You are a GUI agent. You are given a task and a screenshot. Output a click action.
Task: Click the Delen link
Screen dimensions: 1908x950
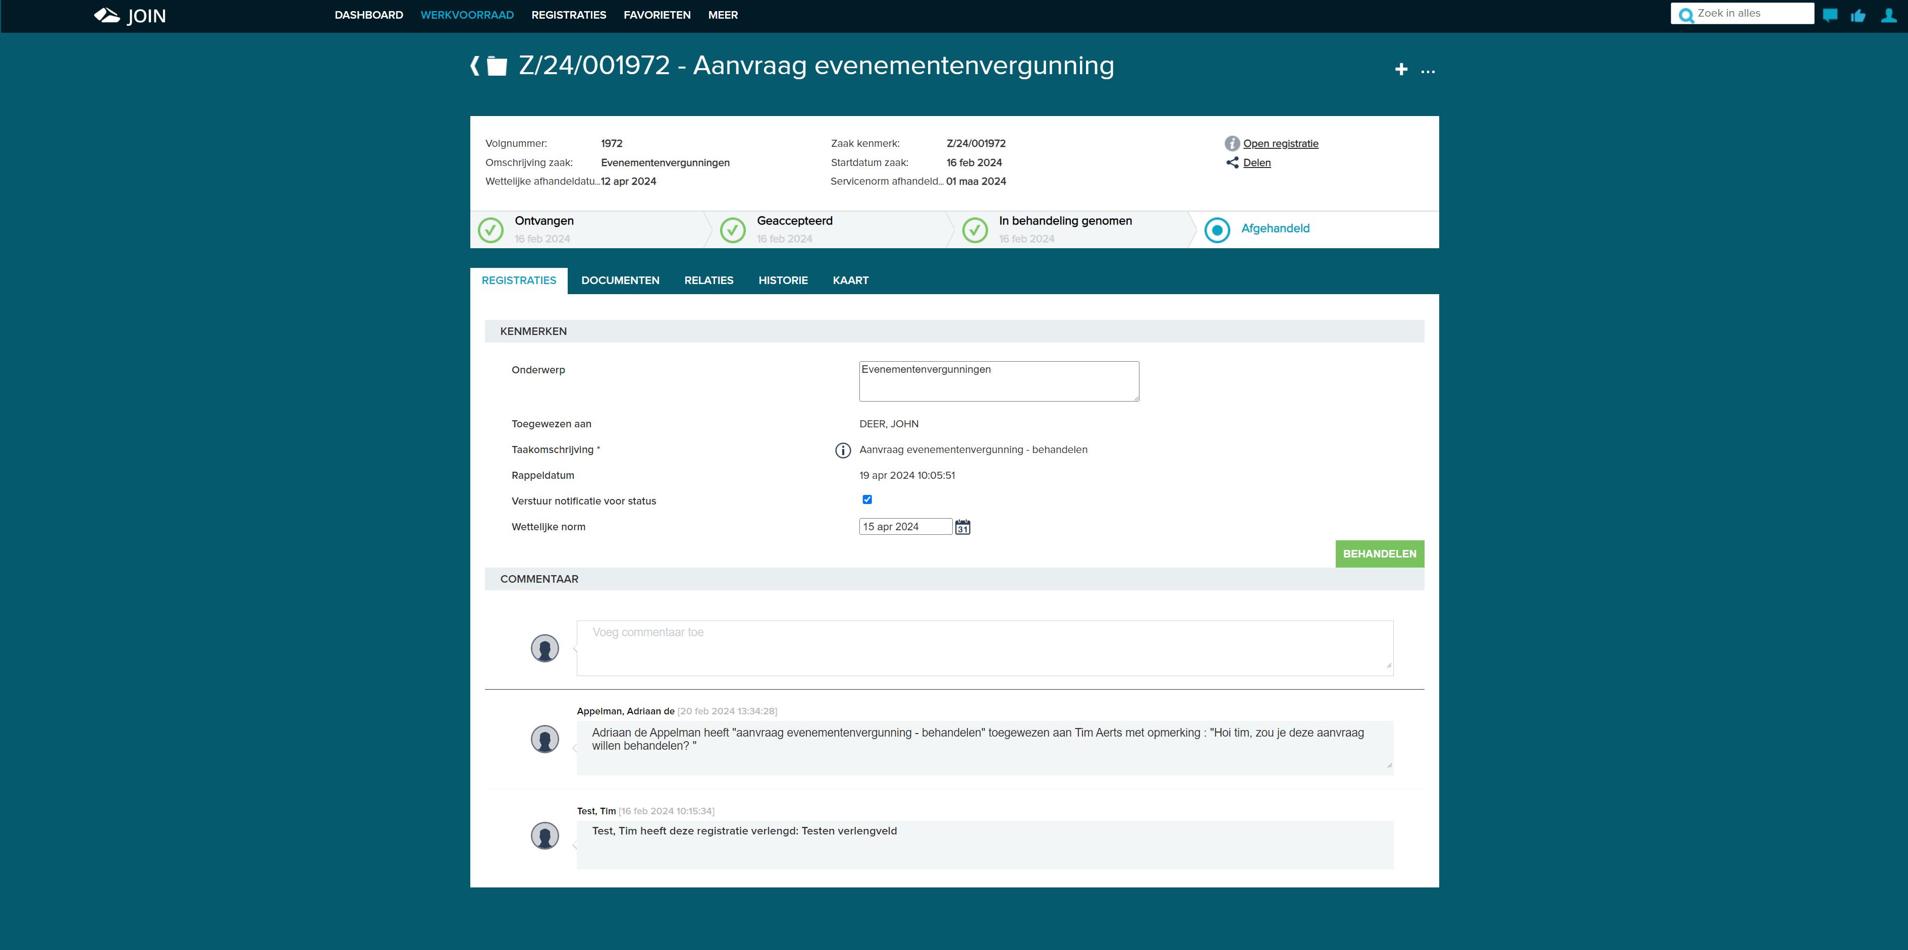[x=1256, y=163]
